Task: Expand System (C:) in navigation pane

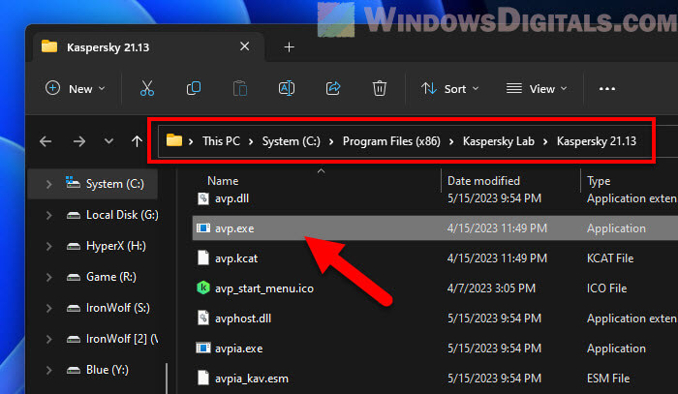Action: [48, 185]
